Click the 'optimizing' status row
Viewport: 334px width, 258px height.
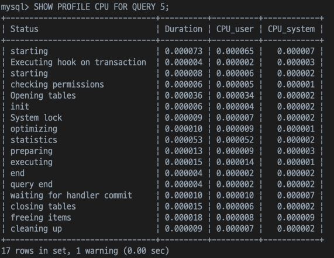tap(162, 129)
